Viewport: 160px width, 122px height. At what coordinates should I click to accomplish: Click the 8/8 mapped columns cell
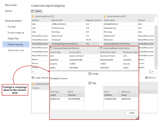[94, 28]
